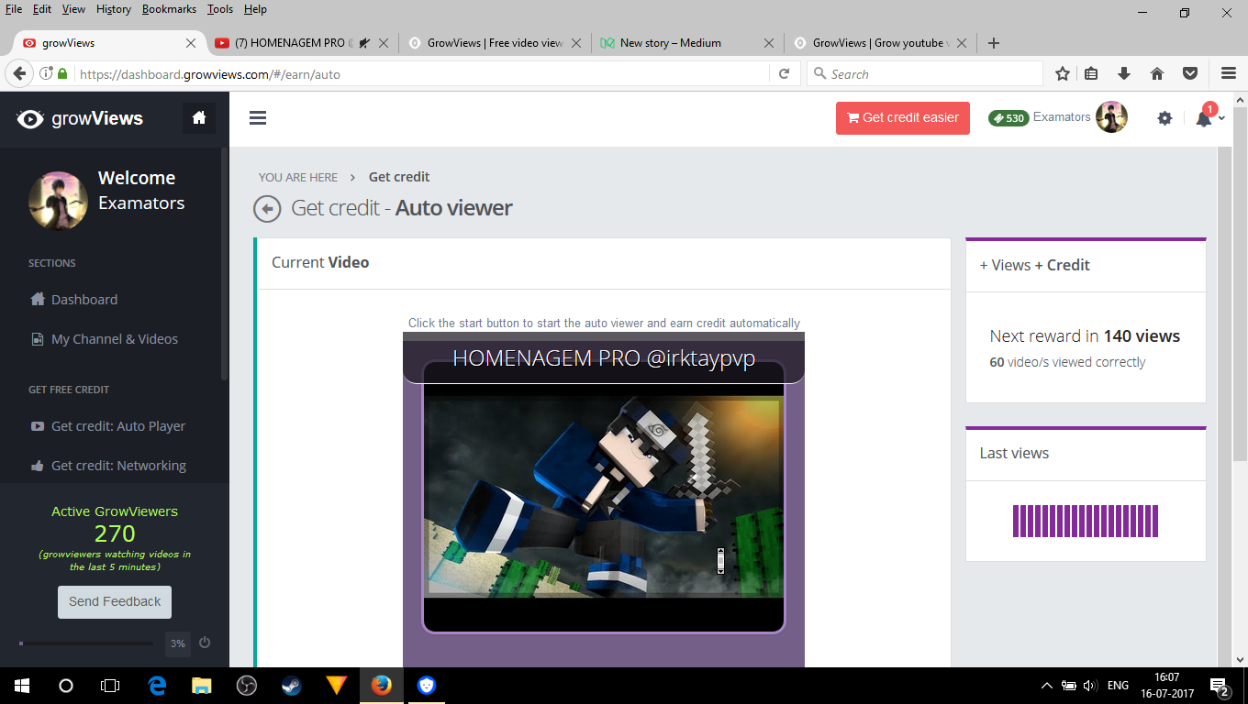Open OBS Studio from taskbar
Viewport: 1248px width, 704px height.
(x=247, y=685)
